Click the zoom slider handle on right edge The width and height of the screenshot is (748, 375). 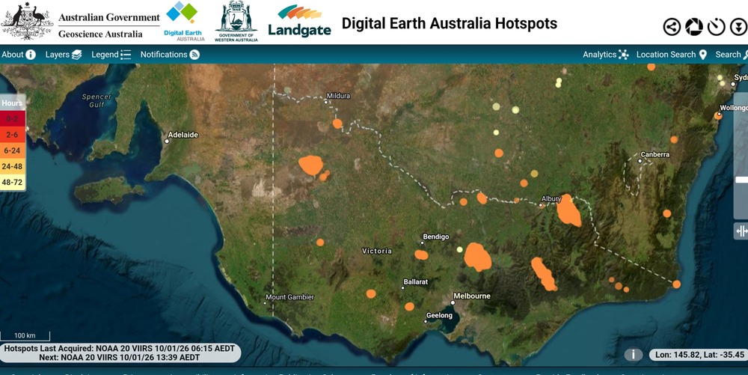(x=741, y=180)
